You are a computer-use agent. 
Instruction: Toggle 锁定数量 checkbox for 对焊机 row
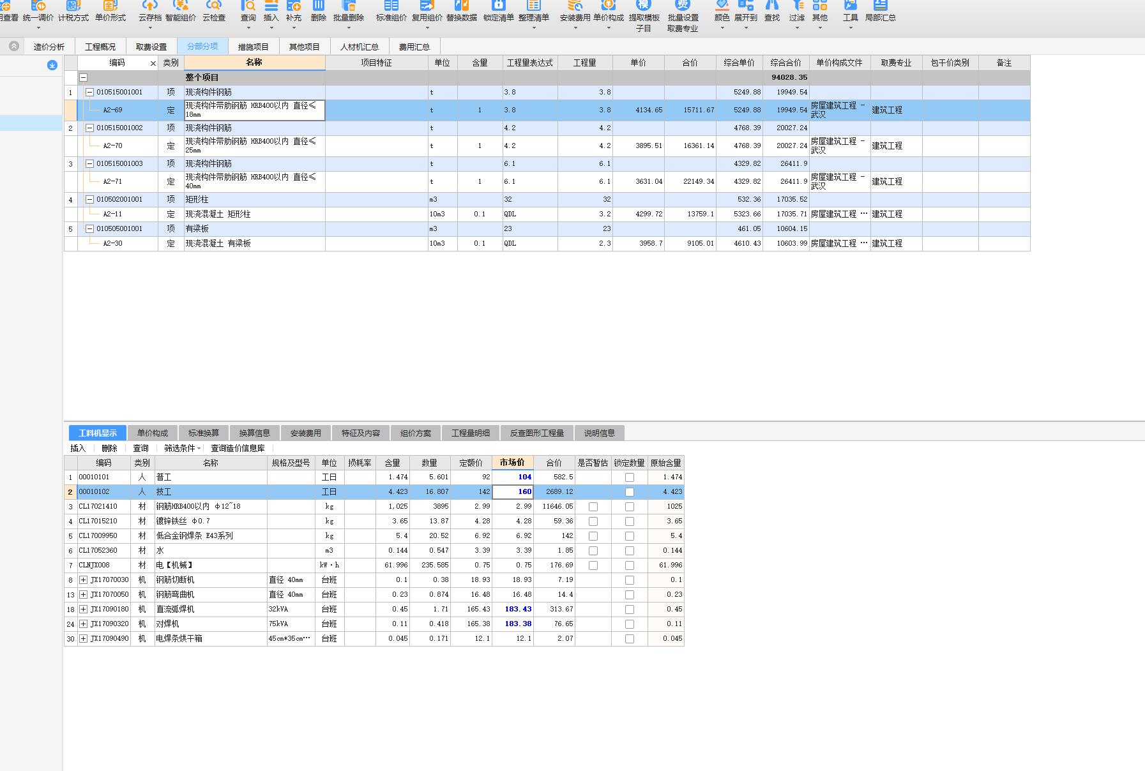630,624
